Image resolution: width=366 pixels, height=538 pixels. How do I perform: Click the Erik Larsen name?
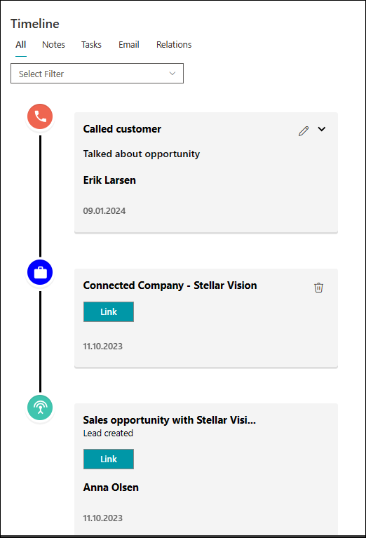click(109, 180)
